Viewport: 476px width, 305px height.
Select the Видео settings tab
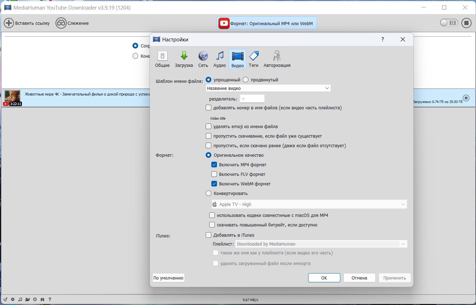tap(237, 59)
